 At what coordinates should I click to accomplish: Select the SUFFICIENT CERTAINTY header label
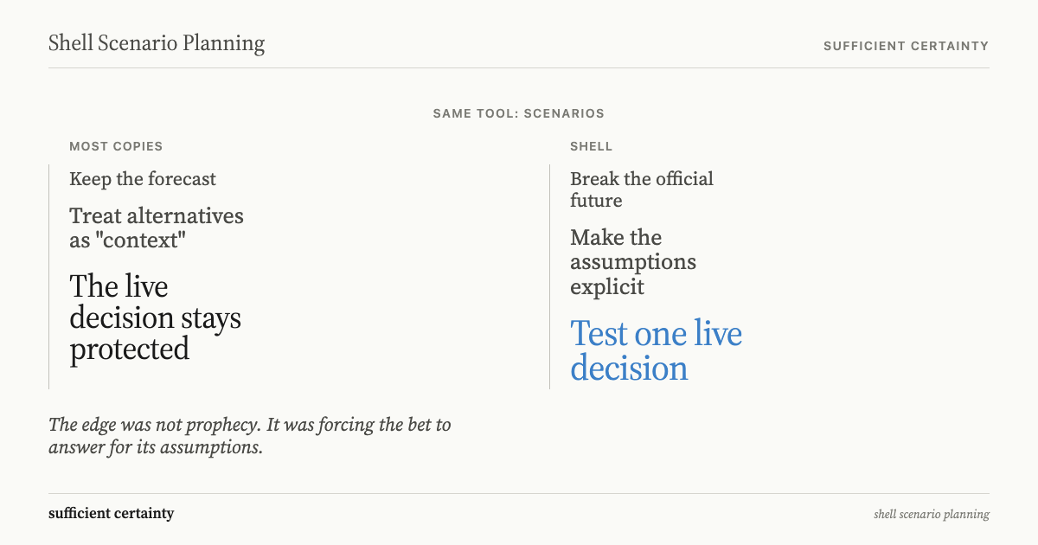[906, 46]
